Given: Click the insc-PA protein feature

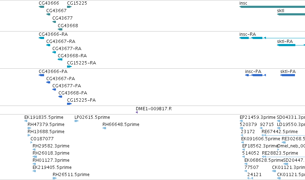Looking at the screenshot, I should (256, 75).
